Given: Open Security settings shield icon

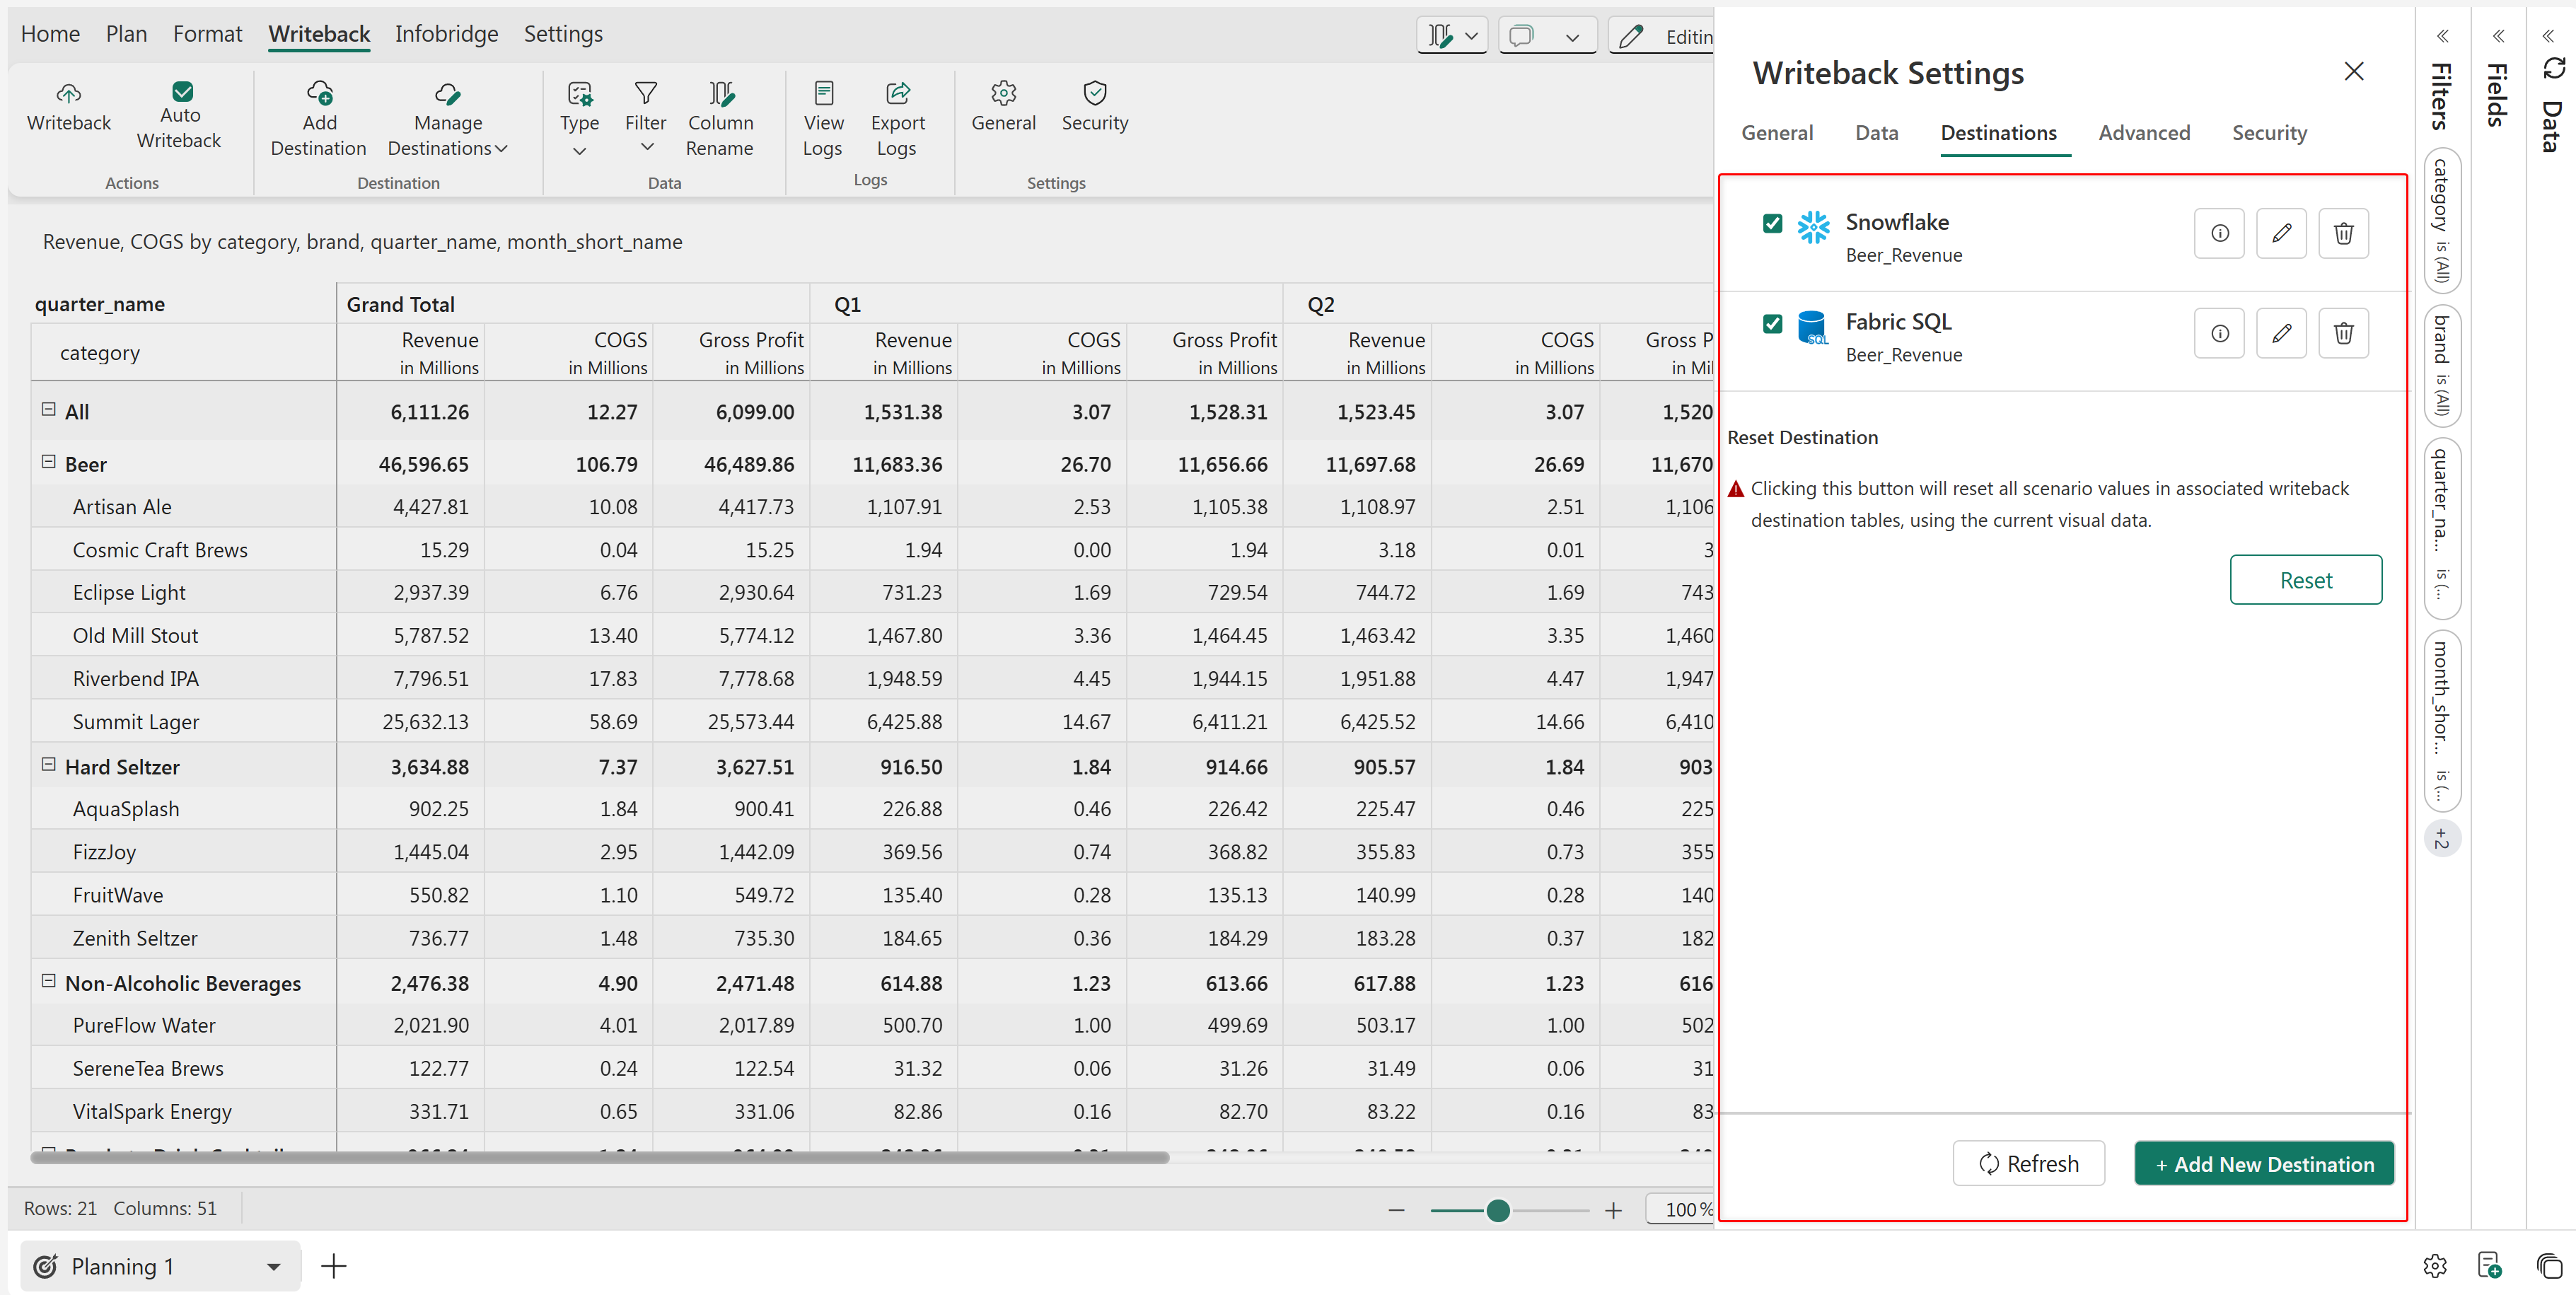Looking at the screenshot, I should (1095, 93).
